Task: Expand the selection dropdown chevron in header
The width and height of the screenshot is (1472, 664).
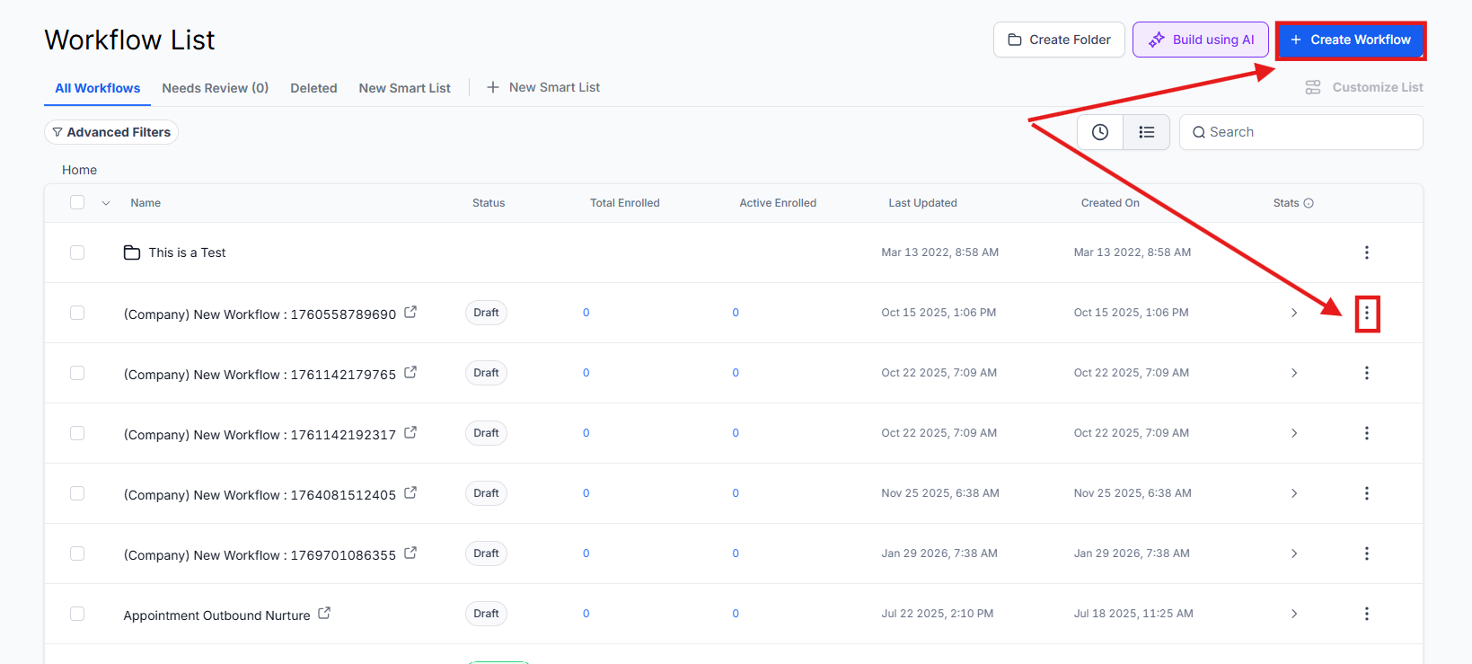Action: tap(106, 203)
